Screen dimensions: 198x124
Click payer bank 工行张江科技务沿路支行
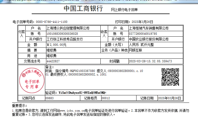tap(64, 39)
